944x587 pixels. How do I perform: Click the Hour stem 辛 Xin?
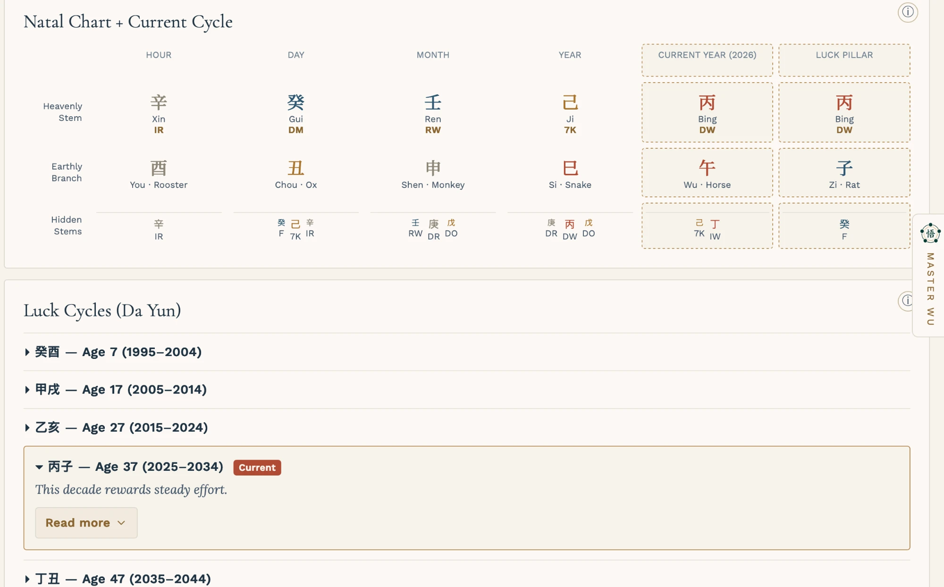pos(159,114)
